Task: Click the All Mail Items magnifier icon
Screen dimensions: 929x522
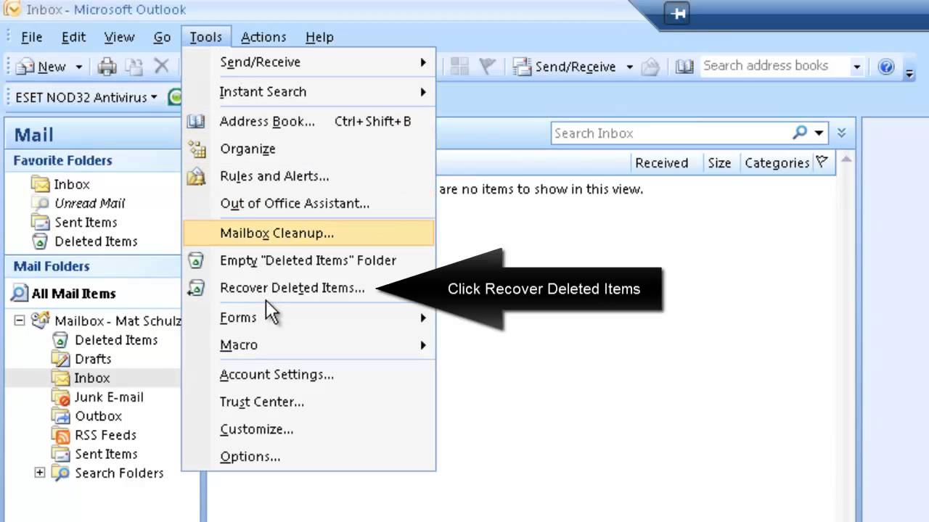Action: 20,294
